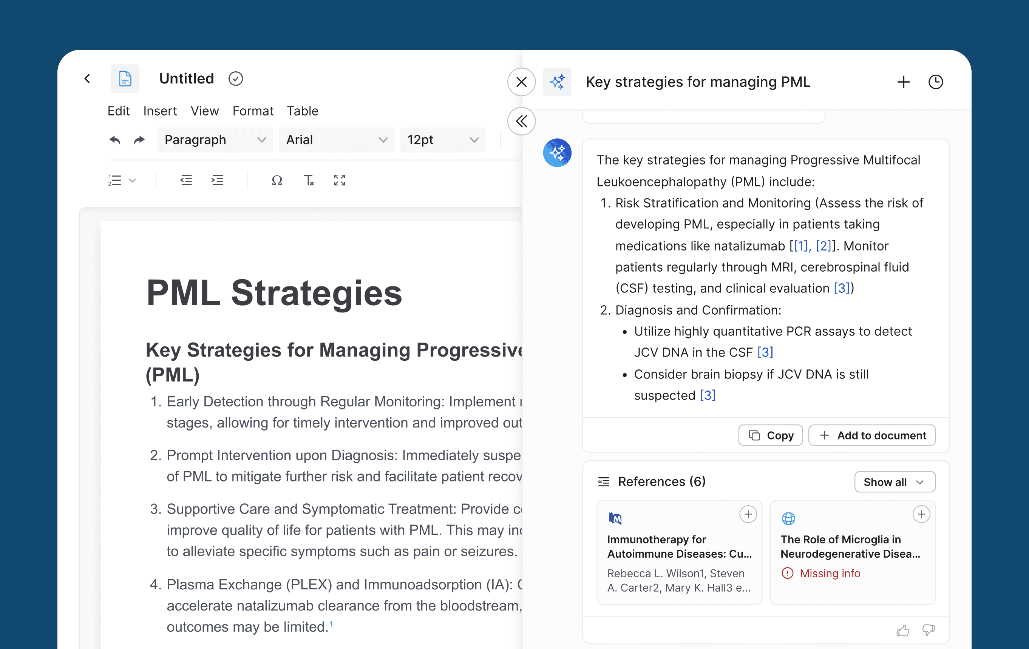The image size is (1029, 649).
Task: Open chat history clock icon
Action: click(935, 82)
